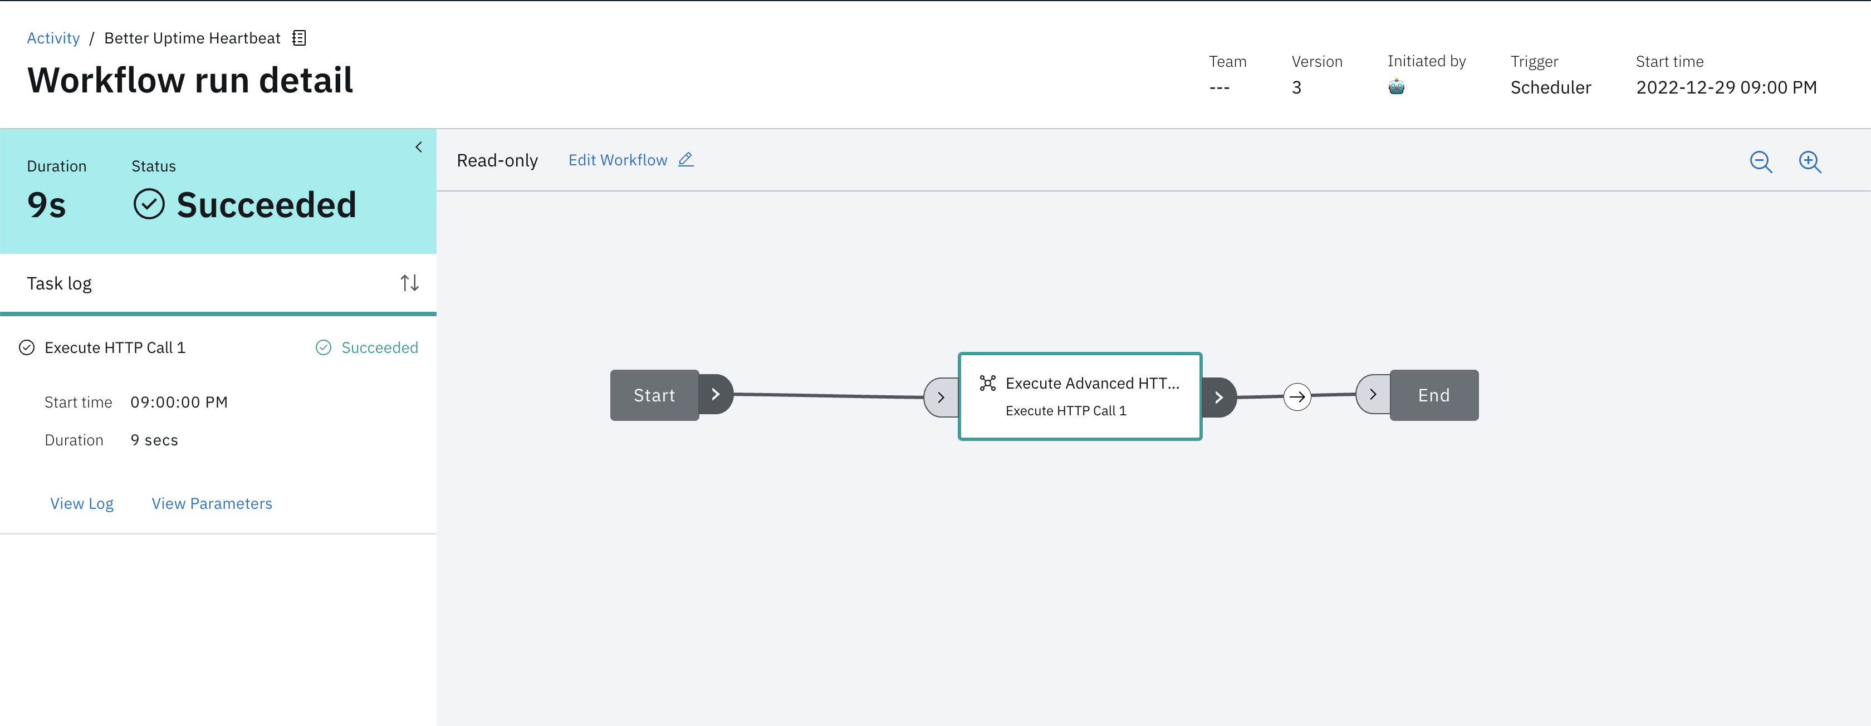The image size is (1871, 726).
Task: Click the robot Initiated by avatar
Action: [1396, 87]
